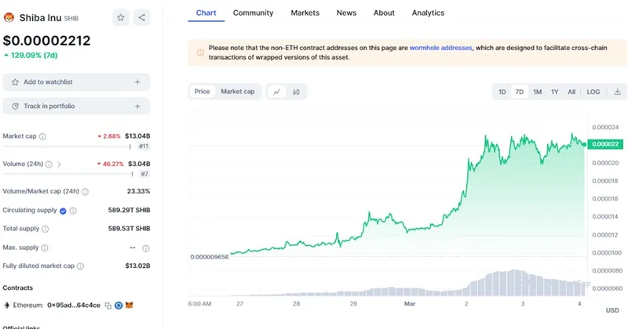Click the share icon beside Shiba Inu
Screen dimensions: 628x329
(141, 16)
